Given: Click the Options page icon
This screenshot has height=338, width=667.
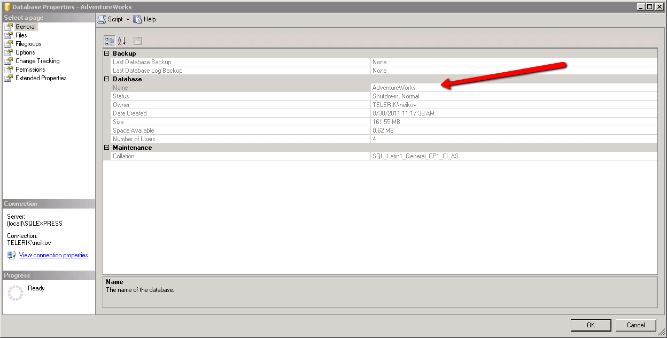Looking at the screenshot, I should tap(8, 52).
